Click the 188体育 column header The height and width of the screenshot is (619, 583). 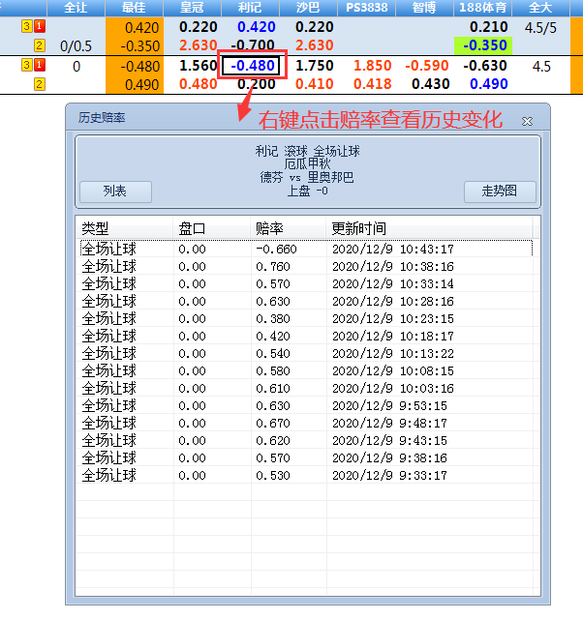coord(482,8)
